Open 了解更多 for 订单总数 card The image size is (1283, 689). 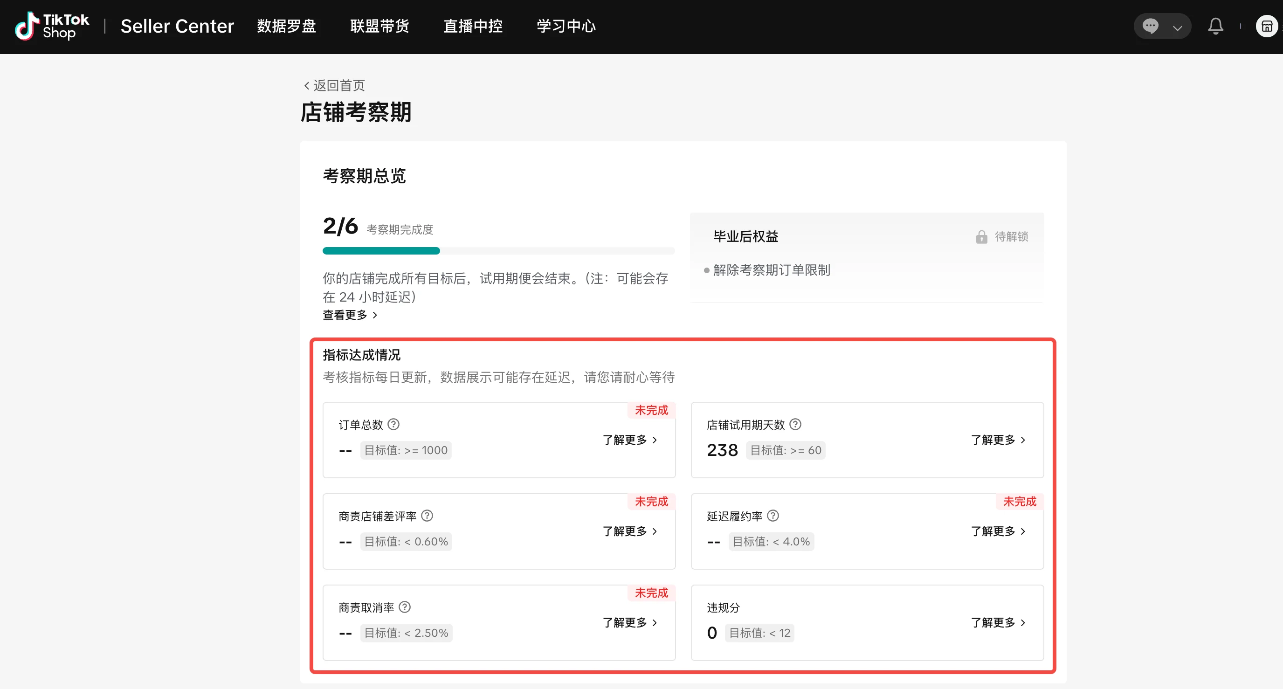click(629, 440)
